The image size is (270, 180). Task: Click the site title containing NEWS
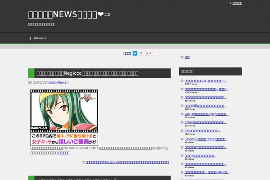click(x=69, y=15)
